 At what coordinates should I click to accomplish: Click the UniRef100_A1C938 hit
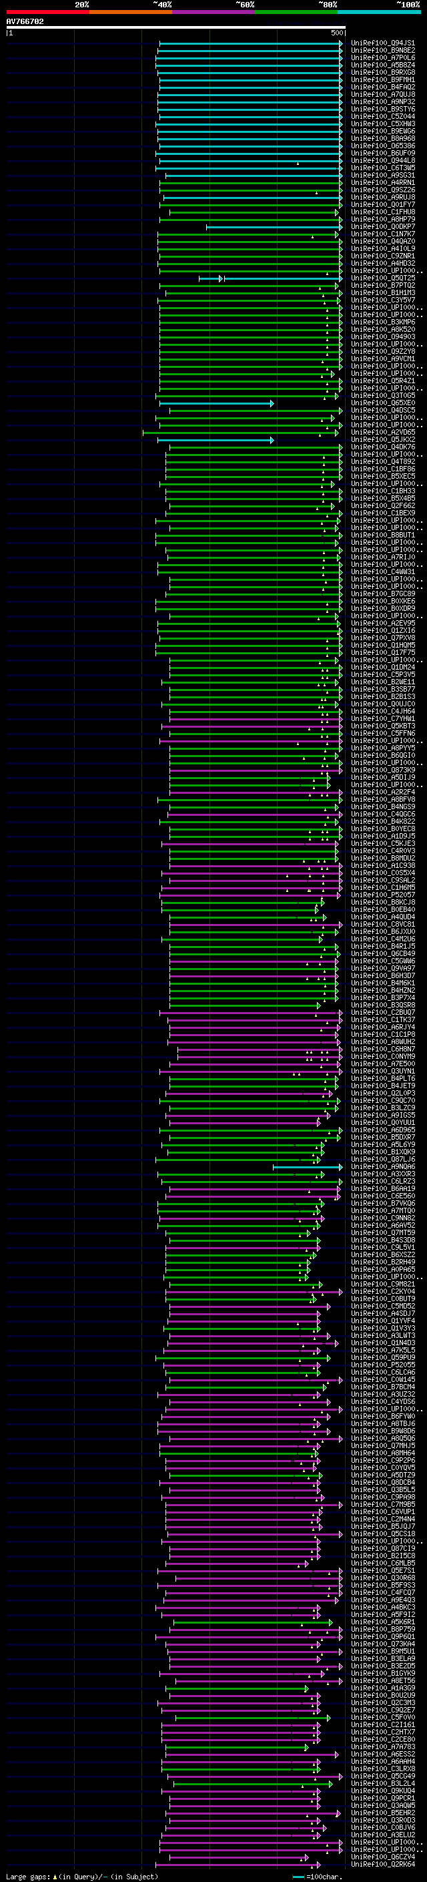tap(382, 865)
